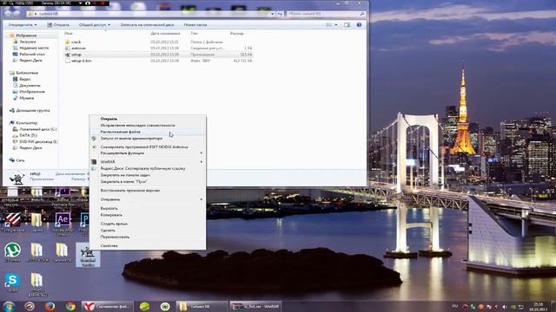This screenshot has height=312, width=556.
Task: Click Windows Start button
Action: [x=8, y=306]
